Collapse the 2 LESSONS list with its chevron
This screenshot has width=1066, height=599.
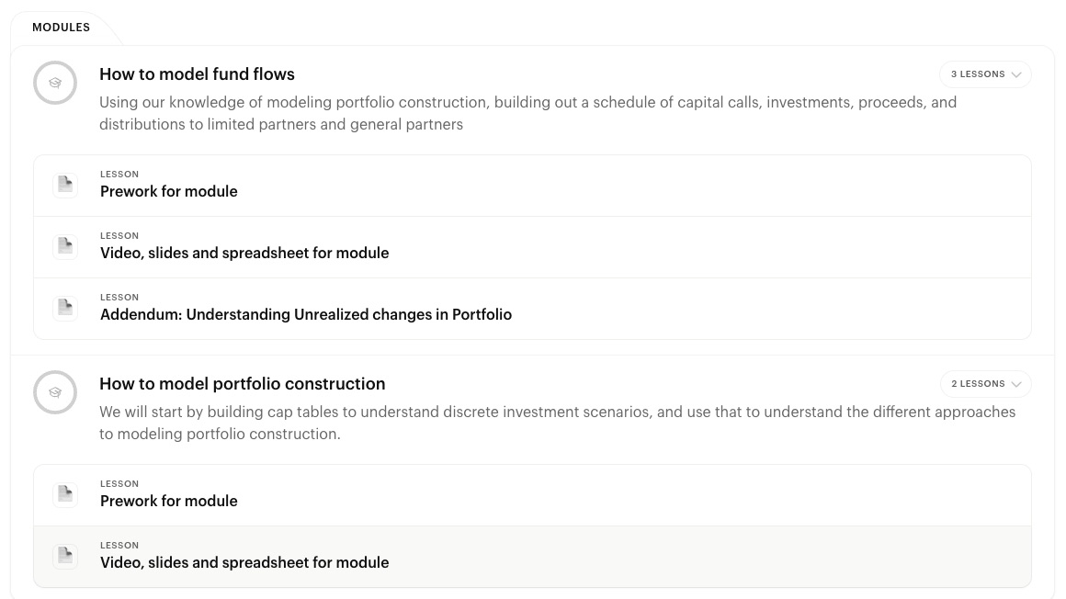[x=1015, y=384]
